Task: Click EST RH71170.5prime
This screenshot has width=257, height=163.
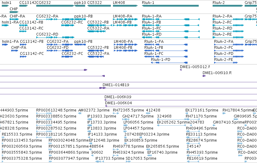Action: click(x=193, y=119)
